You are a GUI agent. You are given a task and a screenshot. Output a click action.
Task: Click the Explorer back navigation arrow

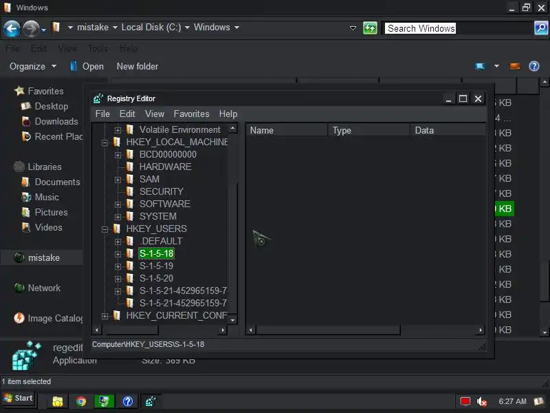(x=12, y=28)
